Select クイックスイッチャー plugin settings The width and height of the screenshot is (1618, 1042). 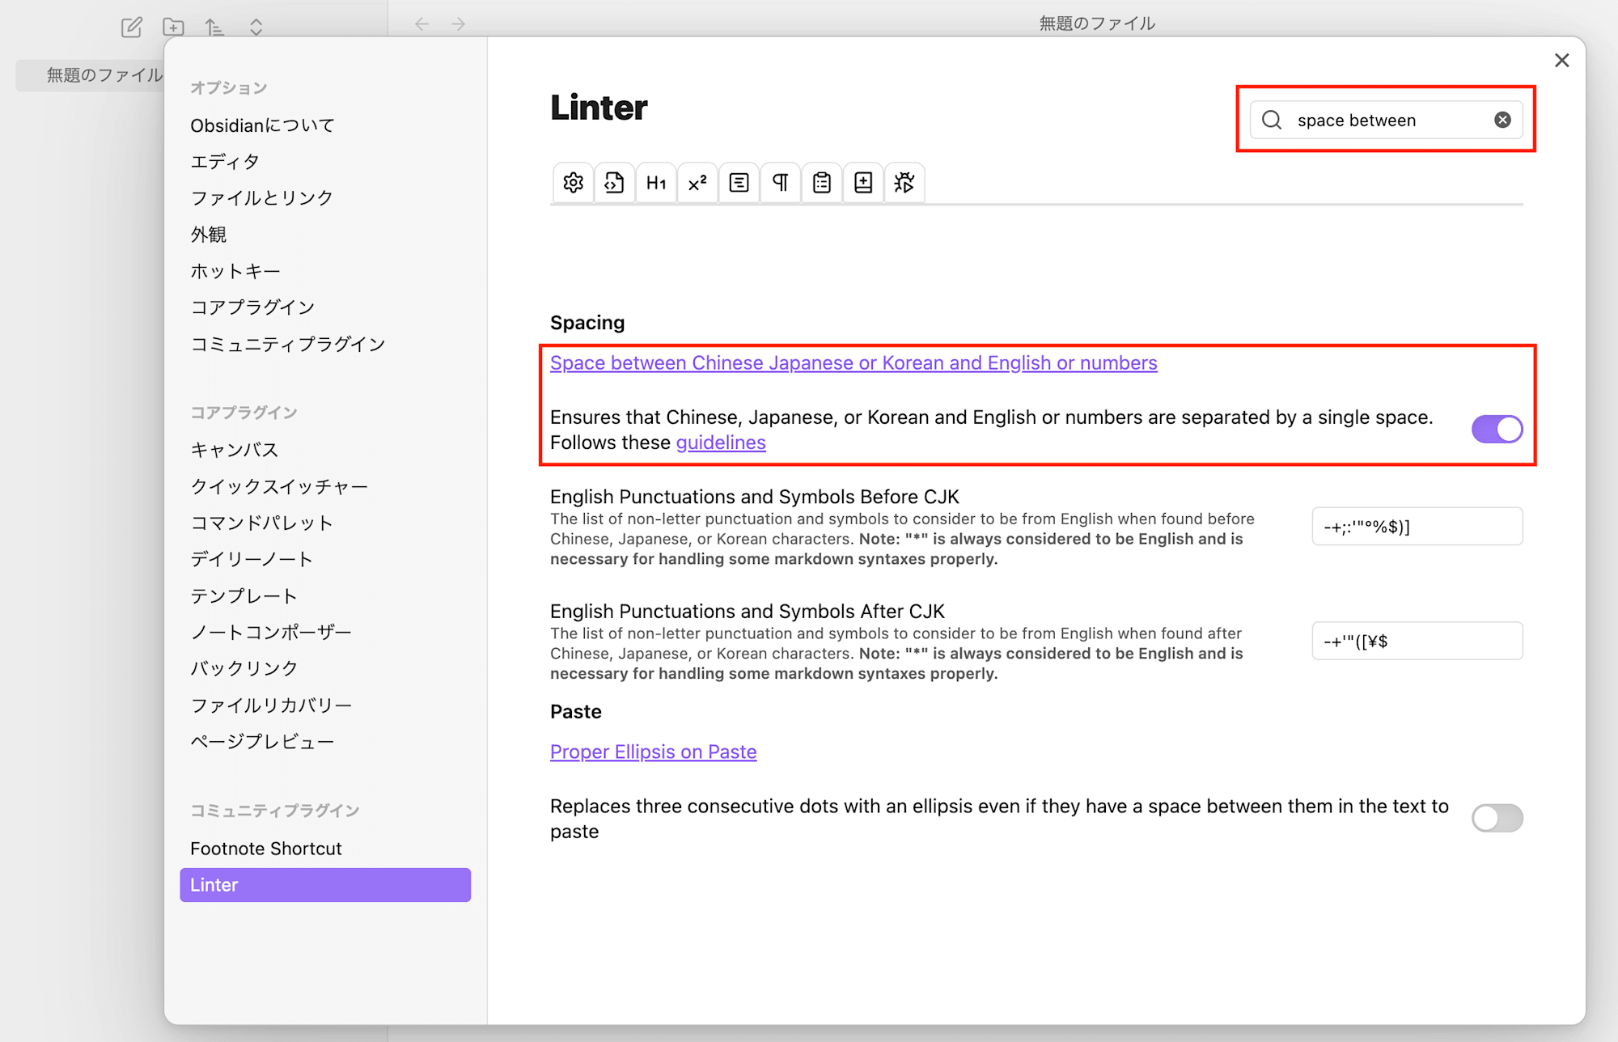pyautogui.click(x=279, y=486)
